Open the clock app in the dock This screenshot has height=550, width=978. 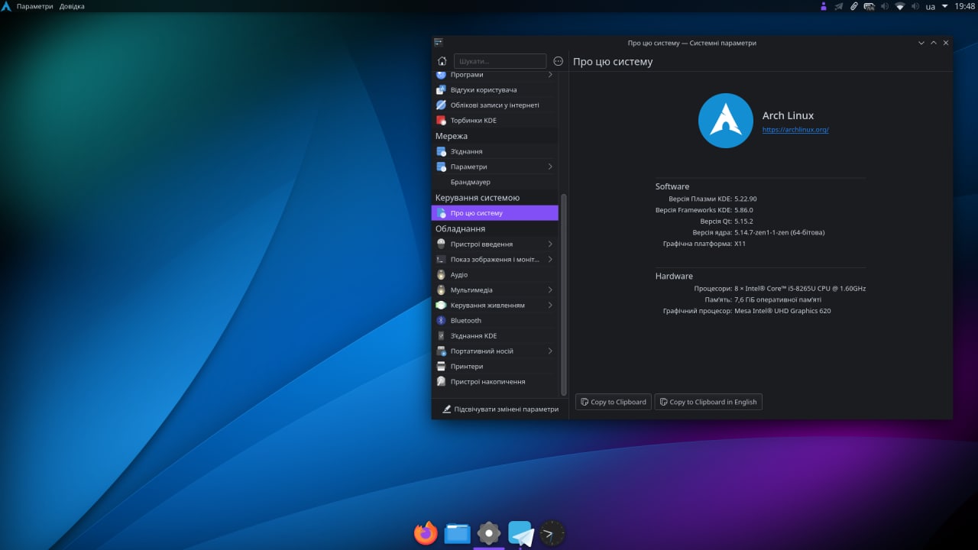click(552, 532)
